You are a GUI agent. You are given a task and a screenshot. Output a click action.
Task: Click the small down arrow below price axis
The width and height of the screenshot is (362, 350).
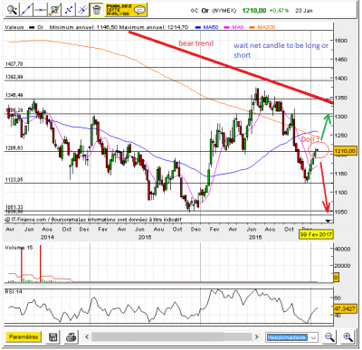[x=328, y=221]
